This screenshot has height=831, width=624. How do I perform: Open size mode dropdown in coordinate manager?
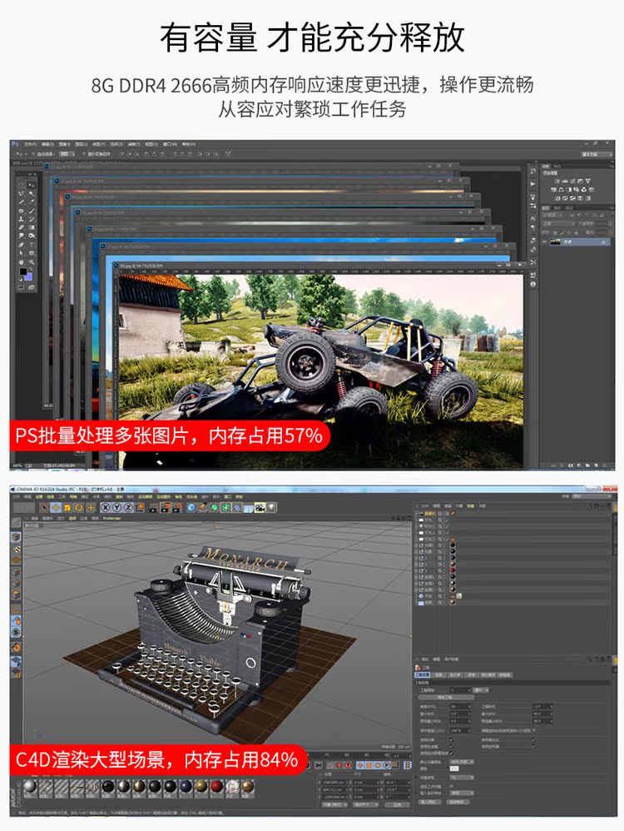click(365, 804)
